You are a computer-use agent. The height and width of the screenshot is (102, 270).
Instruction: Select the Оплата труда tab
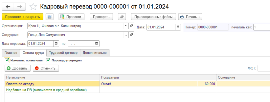point(33,53)
